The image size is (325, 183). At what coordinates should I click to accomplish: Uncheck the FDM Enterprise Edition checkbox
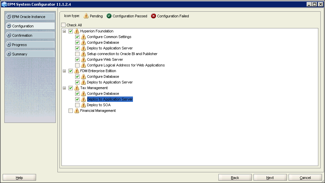(x=71, y=71)
